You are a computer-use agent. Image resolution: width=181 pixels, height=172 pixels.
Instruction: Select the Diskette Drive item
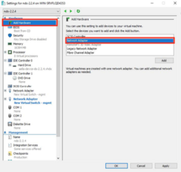click(x=22, y=124)
